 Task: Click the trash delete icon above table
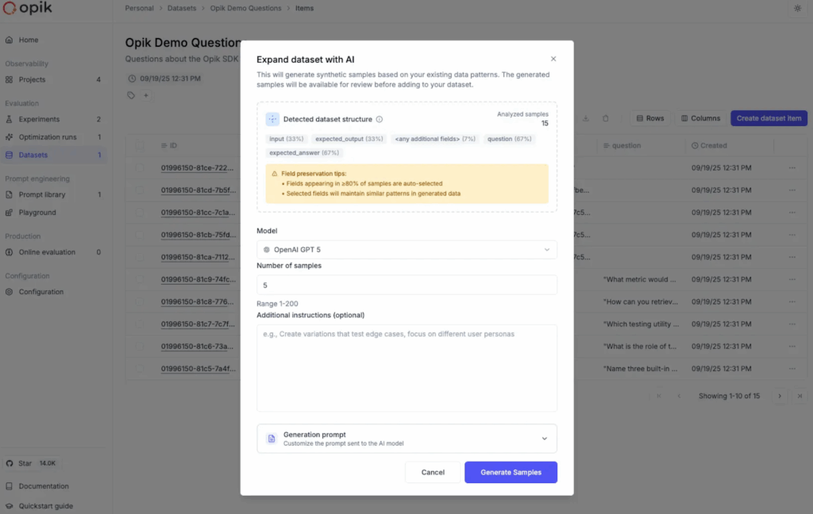tap(605, 118)
